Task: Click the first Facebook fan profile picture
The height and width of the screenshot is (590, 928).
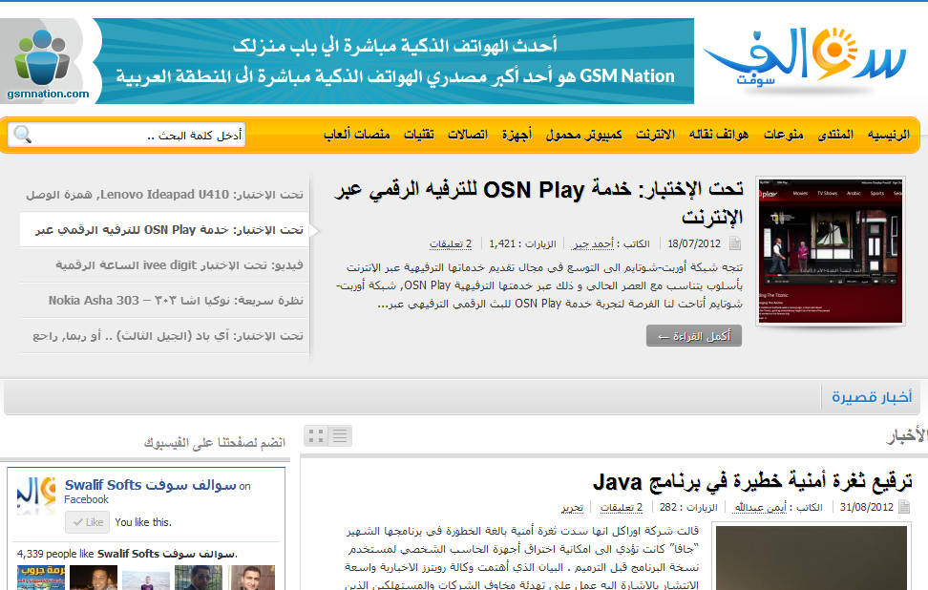Action: tap(41, 577)
